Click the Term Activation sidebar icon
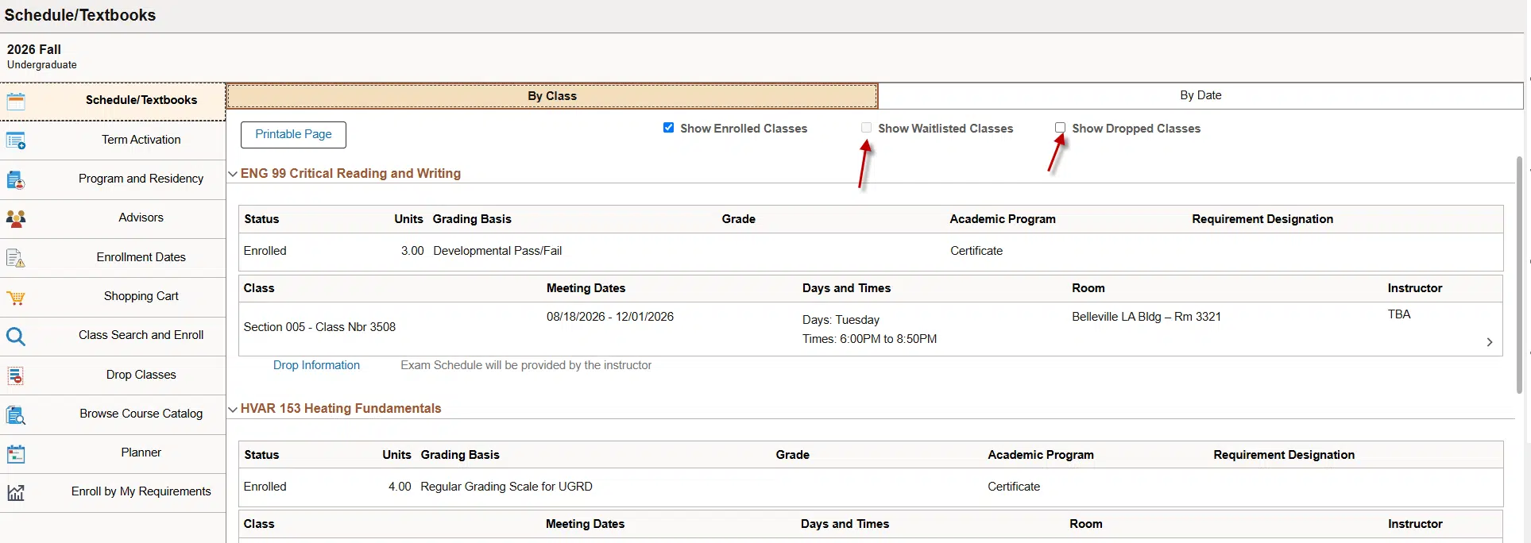Viewport: 1531px width, 543px height. click(x=16, y=141)
